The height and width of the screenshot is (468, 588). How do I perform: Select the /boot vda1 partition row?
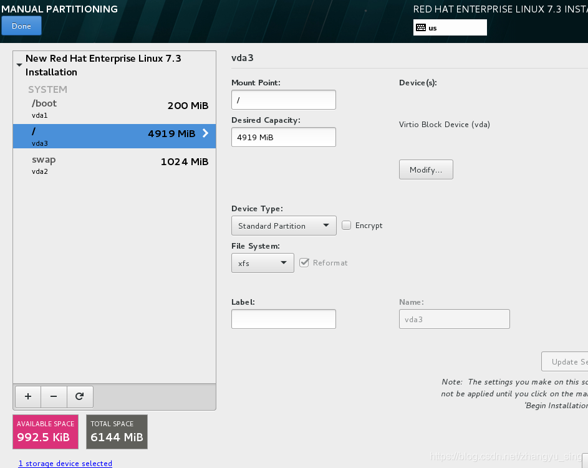point(114,108)
